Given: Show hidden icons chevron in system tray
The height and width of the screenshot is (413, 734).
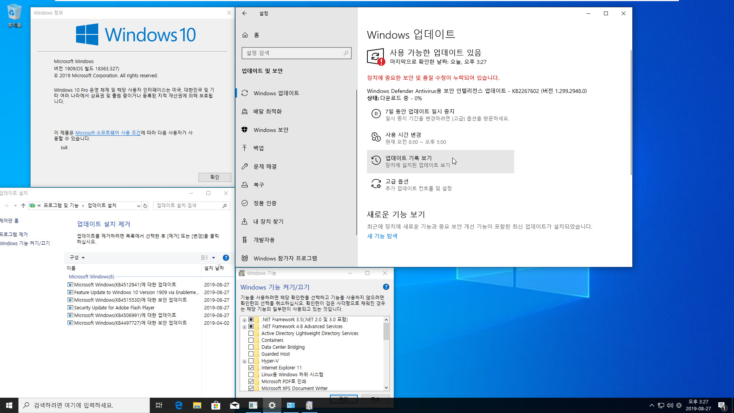Looking at the screenshot, I should point(651,405).
